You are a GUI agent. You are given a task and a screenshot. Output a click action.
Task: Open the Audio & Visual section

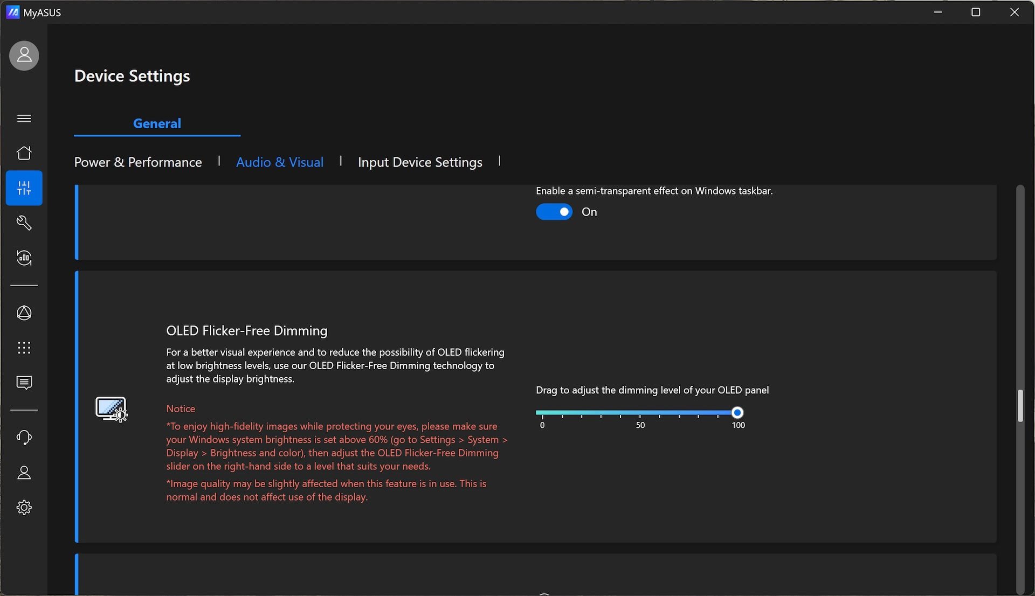pyautogui.click(x=279, y=161)
